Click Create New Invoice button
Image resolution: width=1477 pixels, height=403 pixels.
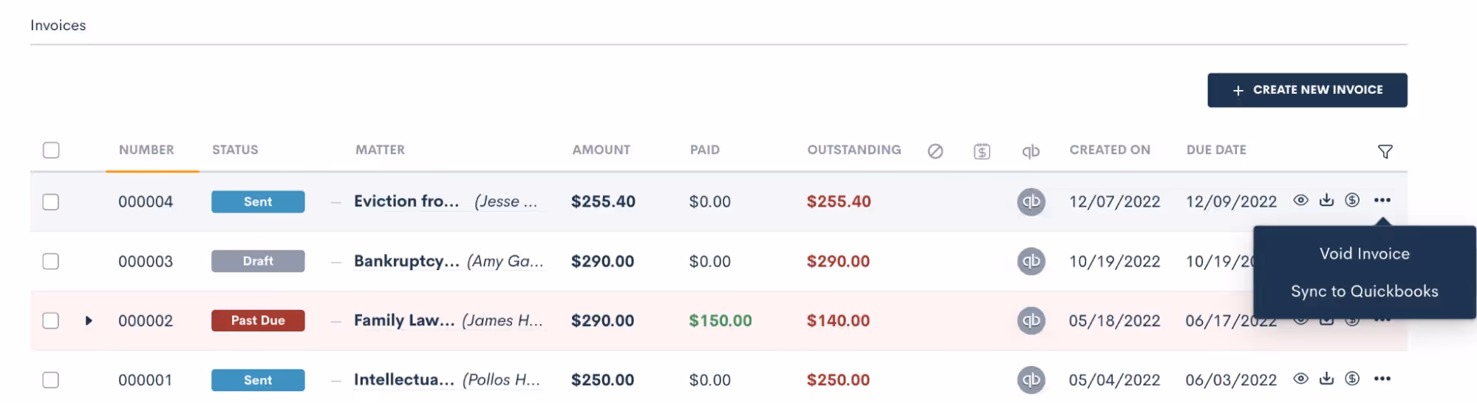click(x=1306, y=90)
